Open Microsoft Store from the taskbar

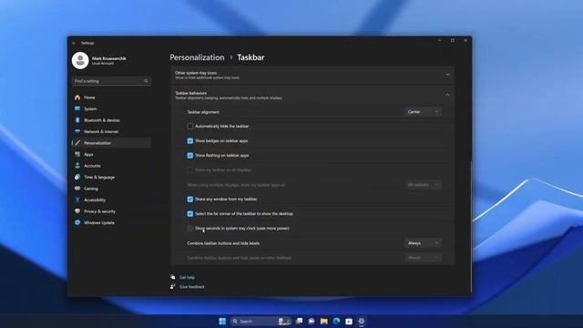[349, 321]
